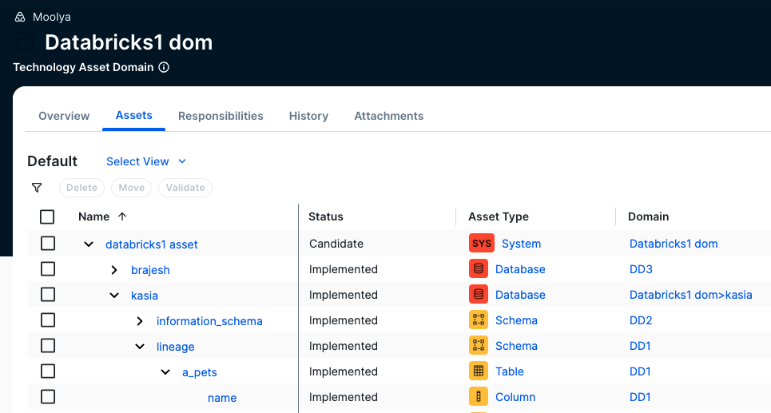Open the History tab
Screen dimensions: 771x413
(x=308, y=116)
